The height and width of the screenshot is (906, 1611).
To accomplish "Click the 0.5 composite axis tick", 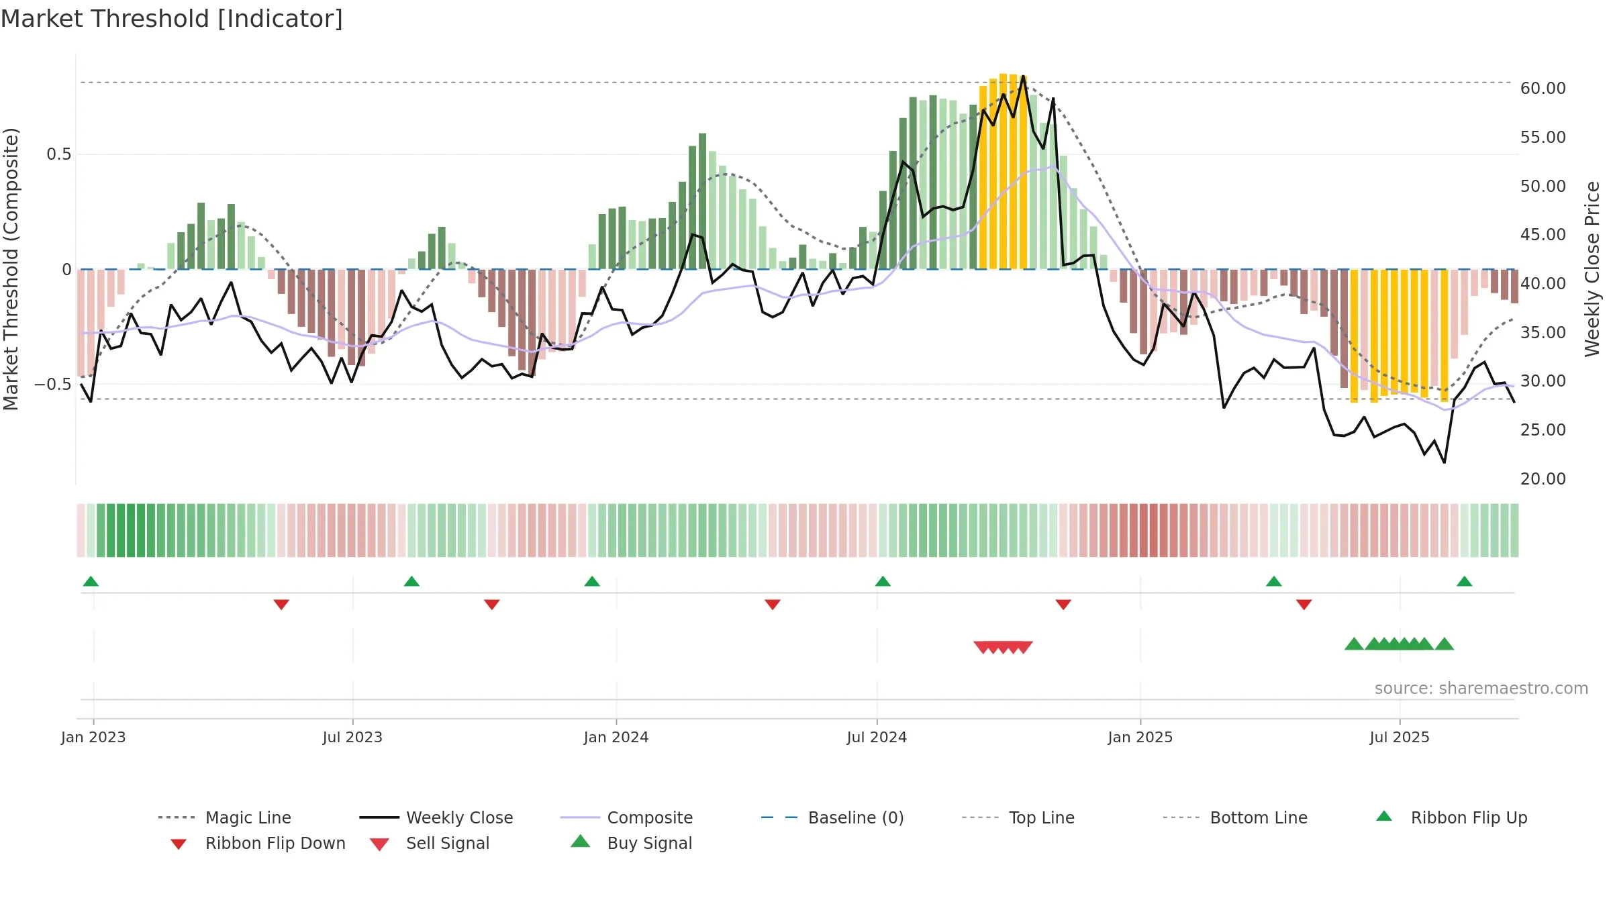I will click(58, 154).
